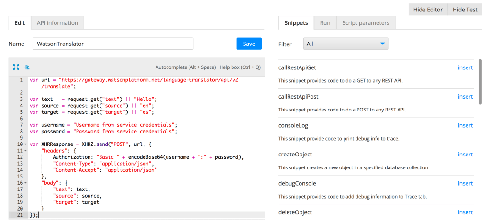Click the "body" key on line 16
The image size is (489, 222).
tap(50, 183)
